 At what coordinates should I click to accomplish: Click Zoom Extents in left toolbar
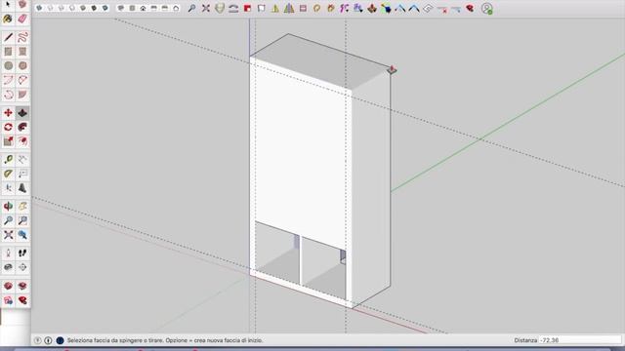pos(8,235)
